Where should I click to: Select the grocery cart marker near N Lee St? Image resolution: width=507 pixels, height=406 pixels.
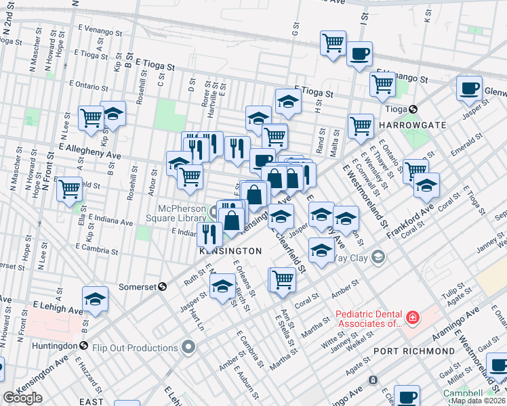70,189
